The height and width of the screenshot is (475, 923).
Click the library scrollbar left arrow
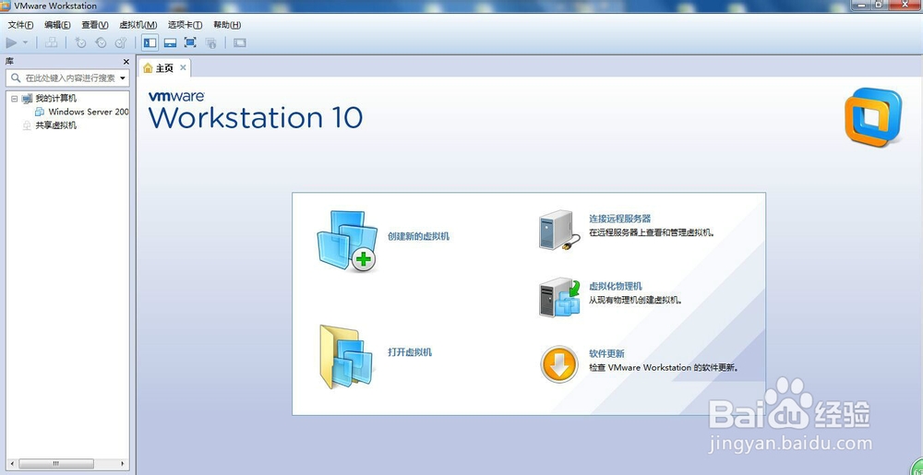(x=12, y=464)
